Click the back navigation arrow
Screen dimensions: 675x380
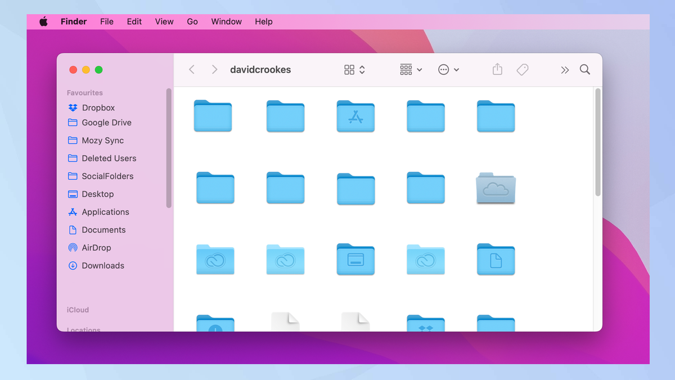pyautogui.click(x=192, y=69)
